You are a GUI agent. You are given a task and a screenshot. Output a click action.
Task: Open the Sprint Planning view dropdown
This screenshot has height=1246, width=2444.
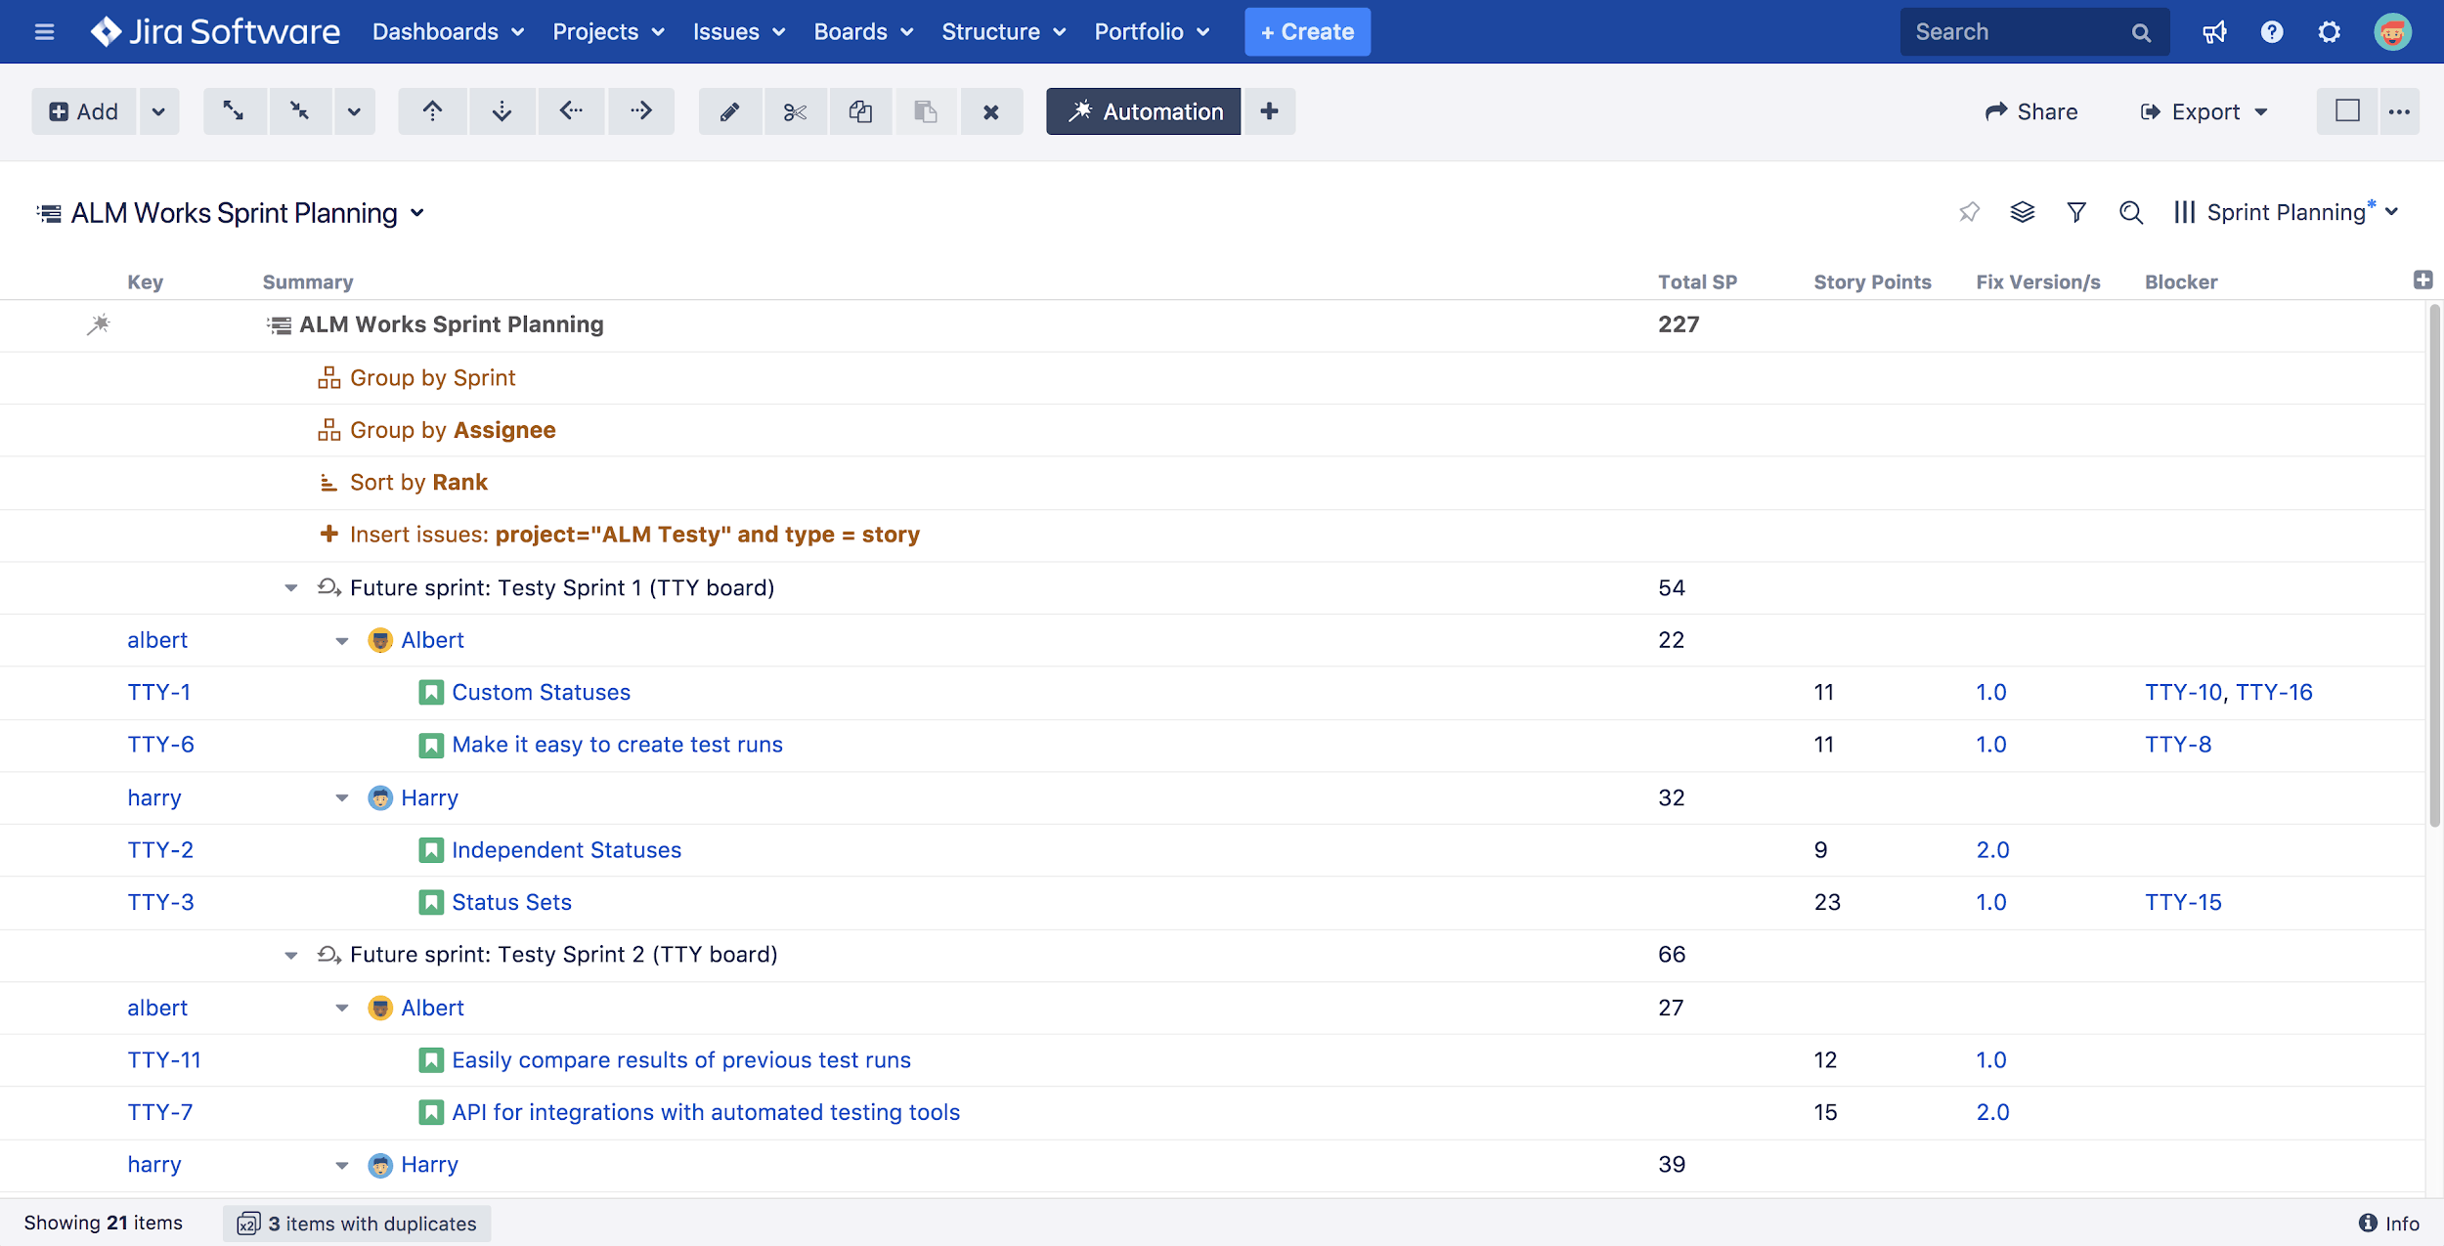pyautogui.click(x=2286, y=212)
